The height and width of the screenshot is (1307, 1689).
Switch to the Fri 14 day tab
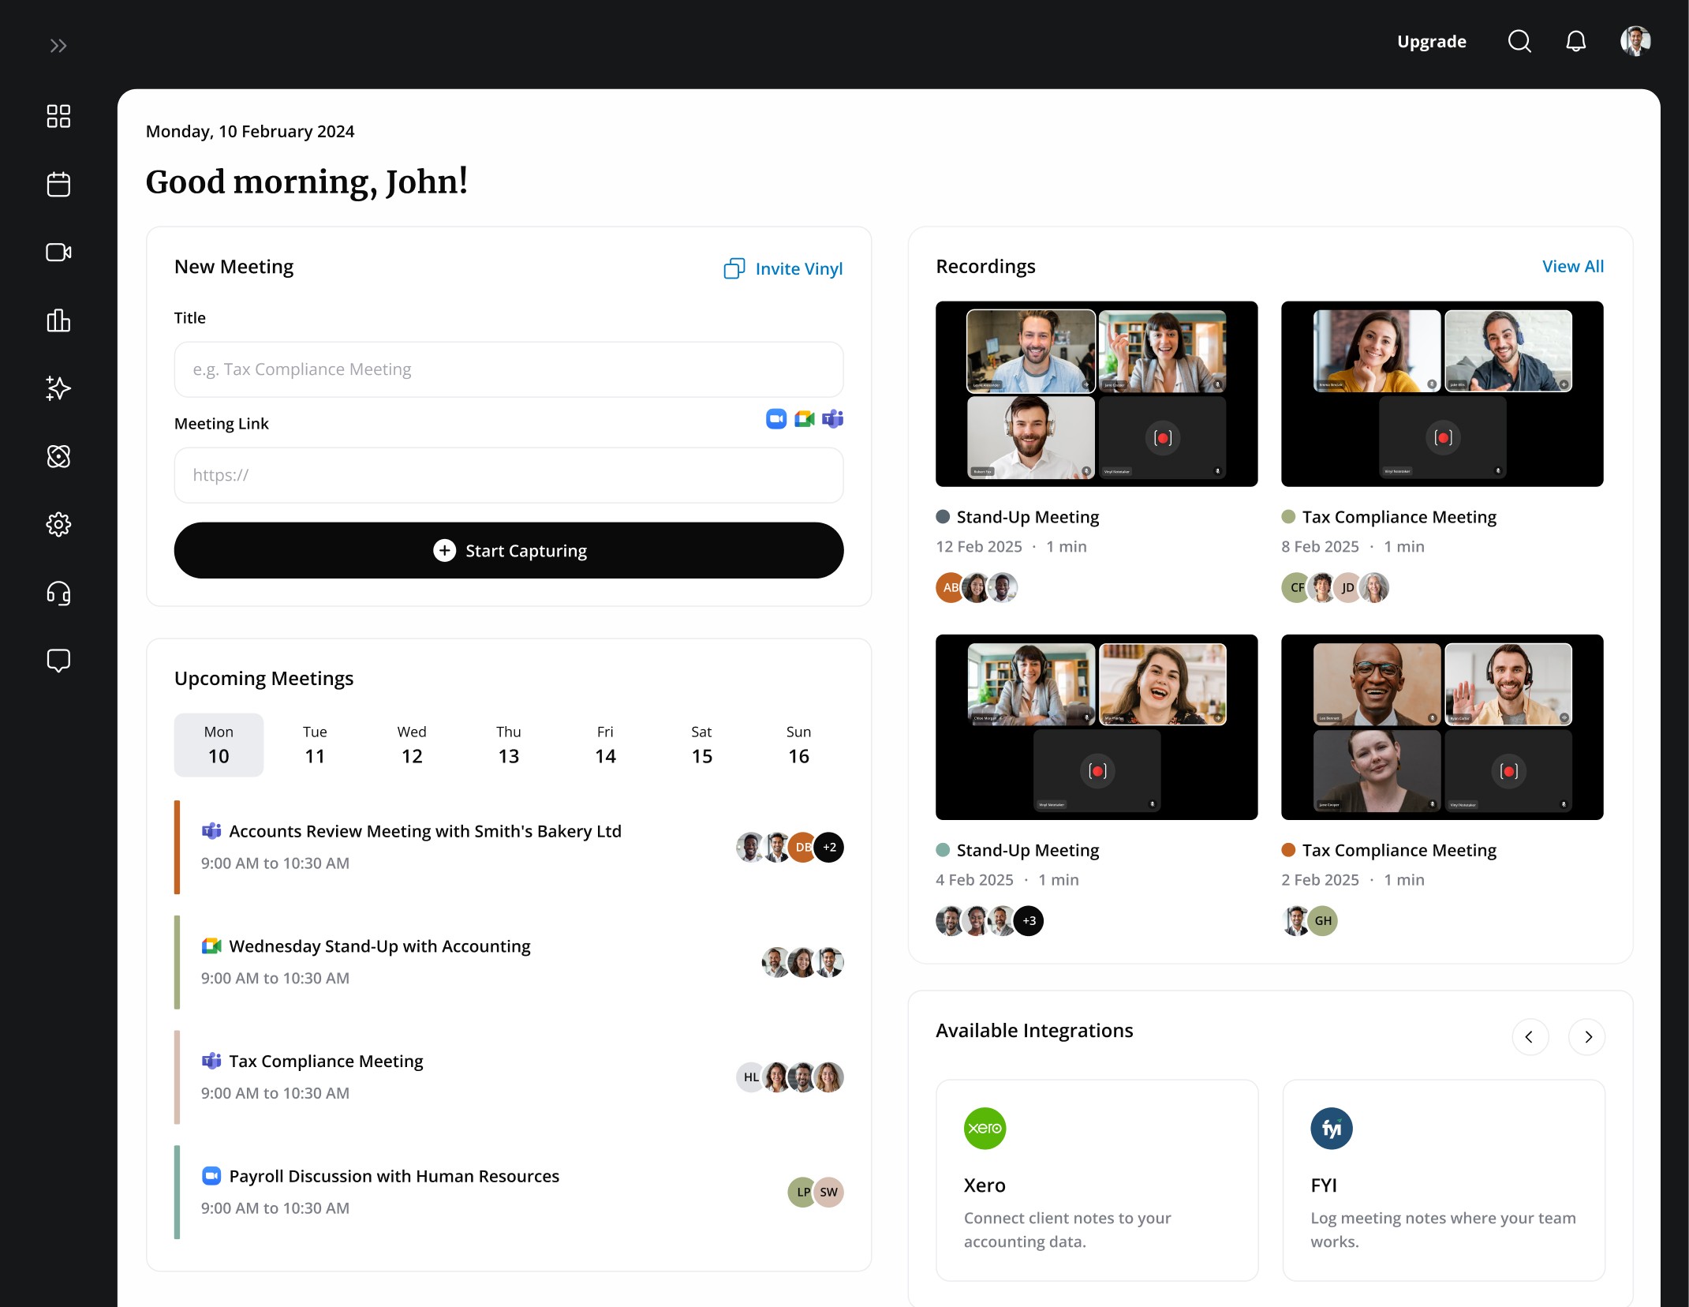[605, 745]
